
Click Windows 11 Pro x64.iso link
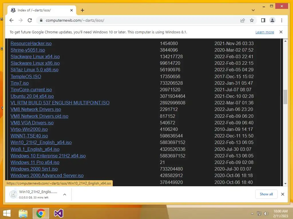[x=35, y=162]
